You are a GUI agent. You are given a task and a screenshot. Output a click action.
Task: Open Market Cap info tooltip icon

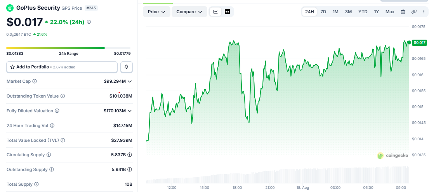point(35,81)
